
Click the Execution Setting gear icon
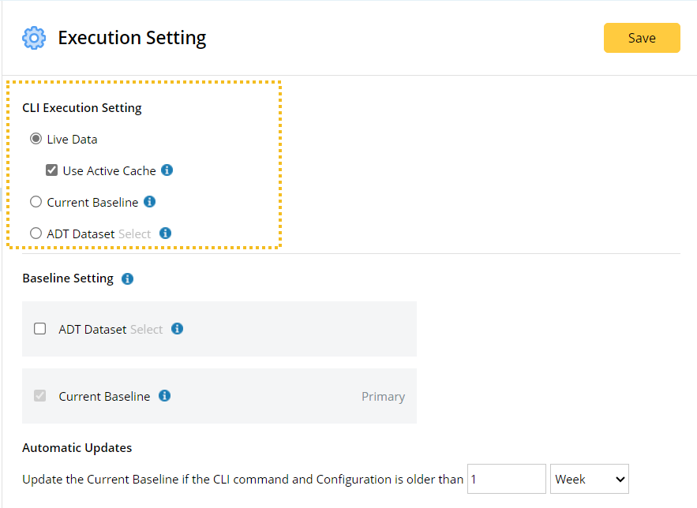tap(34, 38)
